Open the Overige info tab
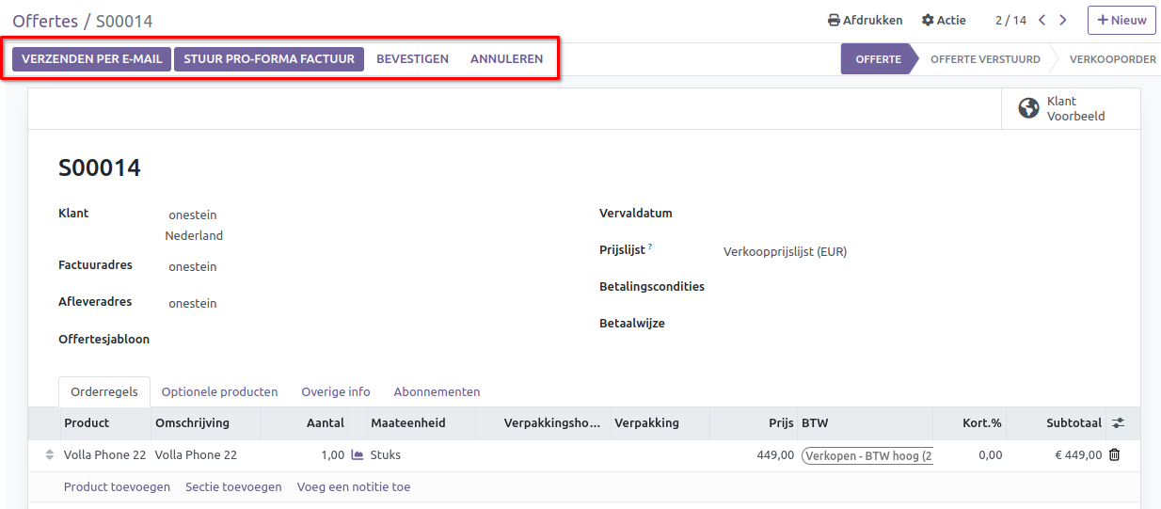Image resolution: width=1161 pixels, height=509 pixels. pos(336,392)
